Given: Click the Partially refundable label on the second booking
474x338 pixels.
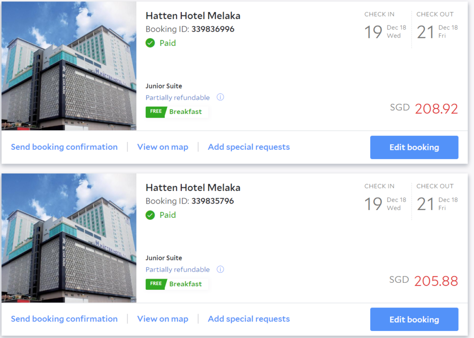Looking at the screenshot, I should pos(177,269).
